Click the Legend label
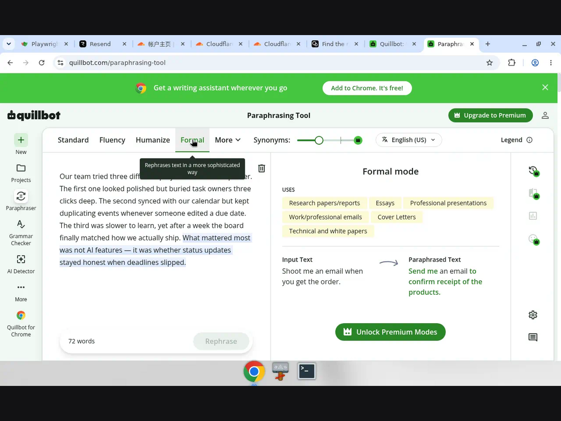The width and height of the screenshot is (561, 421). (x=511, y=140)
